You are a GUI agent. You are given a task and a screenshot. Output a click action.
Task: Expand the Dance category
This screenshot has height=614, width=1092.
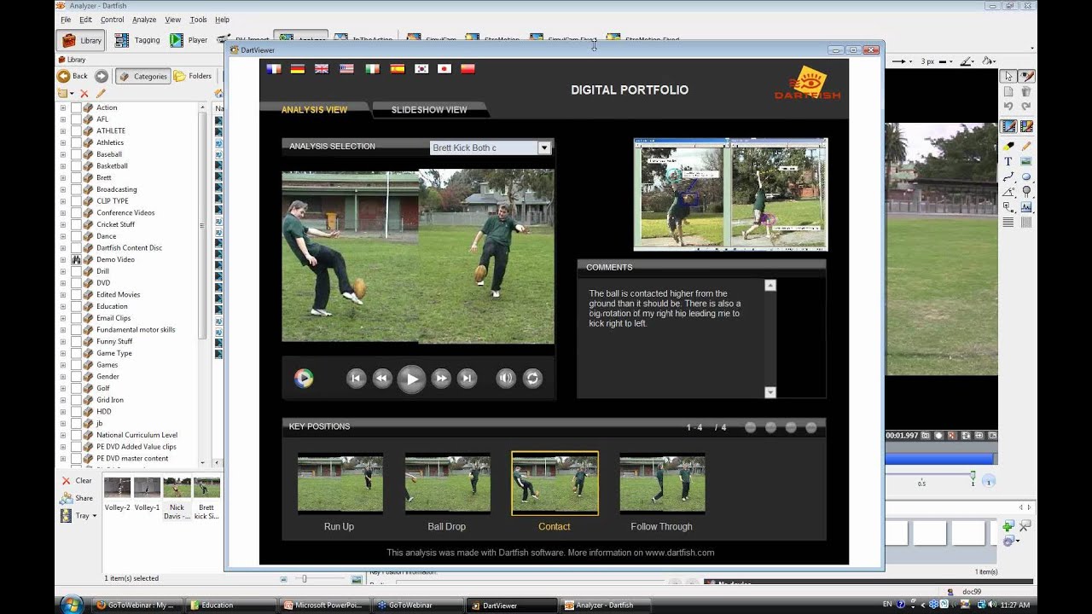[62, 236]
